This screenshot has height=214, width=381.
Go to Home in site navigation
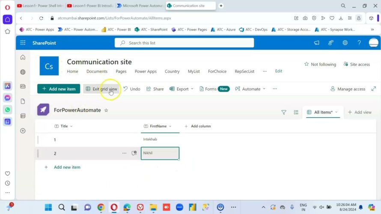pos(72,71)
